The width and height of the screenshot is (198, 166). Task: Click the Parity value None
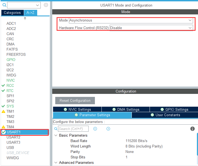click(x=130, y=152)
